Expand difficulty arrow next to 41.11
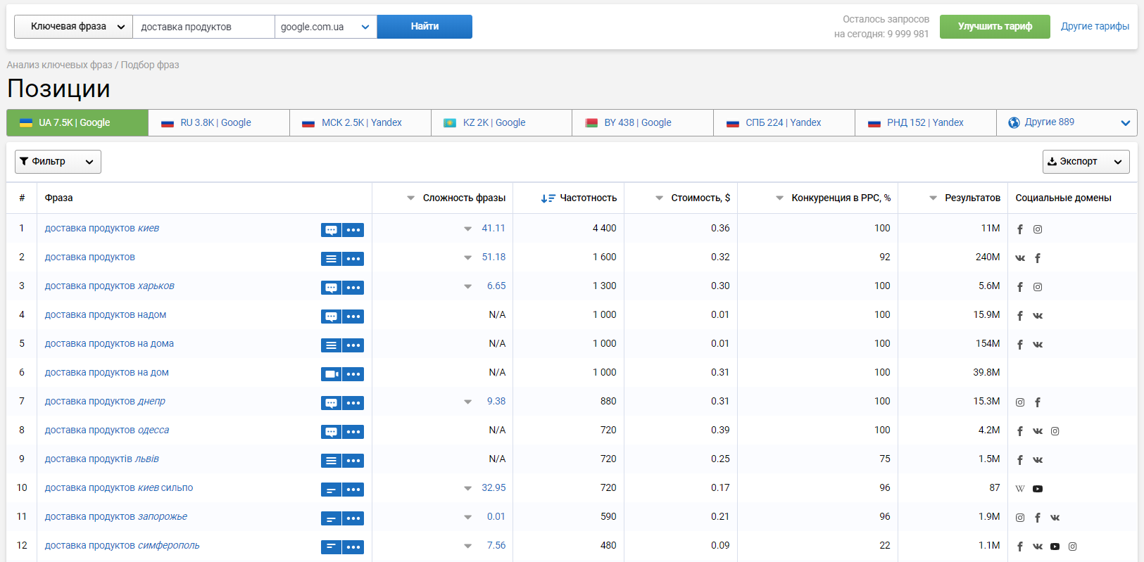This screenshot has height=562, width=1144. (x=467, y=229)
